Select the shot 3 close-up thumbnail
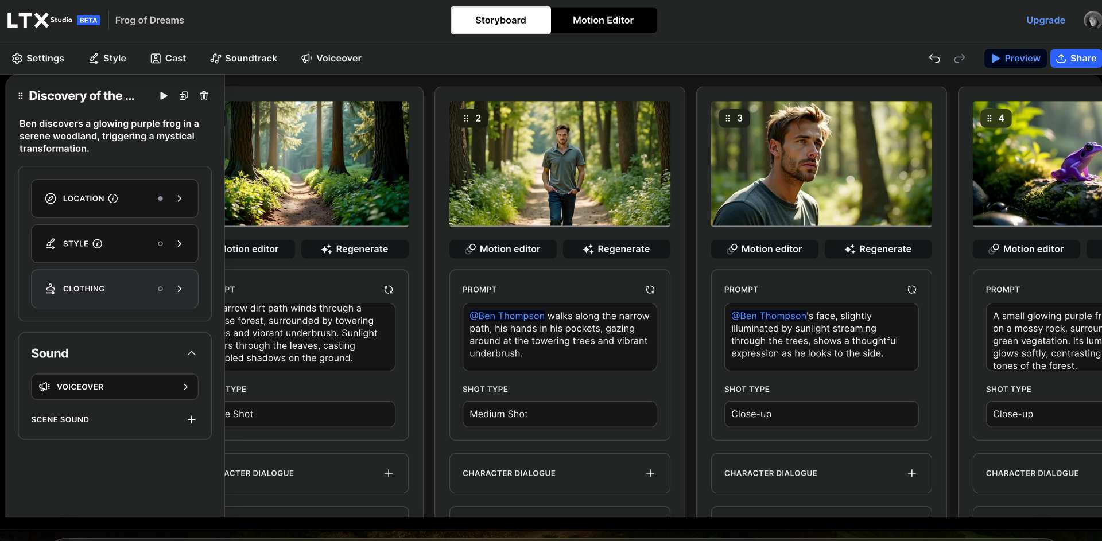This screenshot has height=541, width=1102. (x=821, y=164)
